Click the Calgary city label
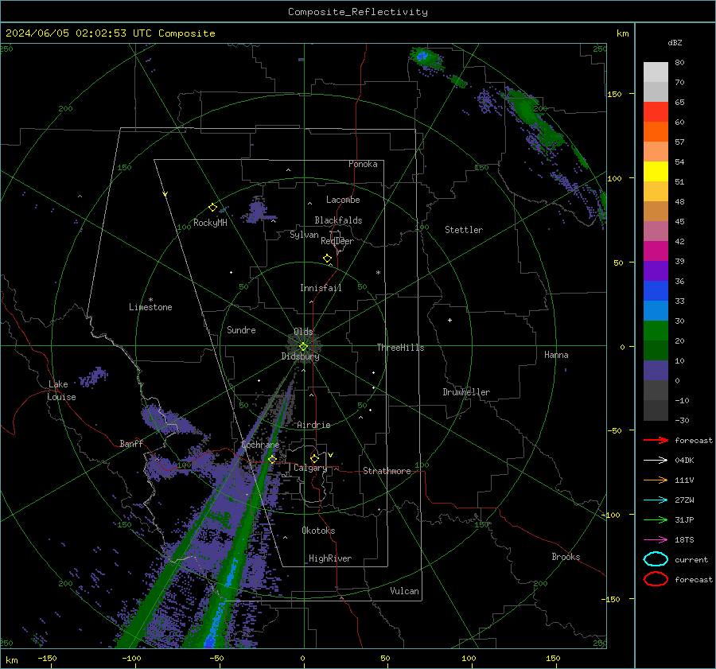 310,468
